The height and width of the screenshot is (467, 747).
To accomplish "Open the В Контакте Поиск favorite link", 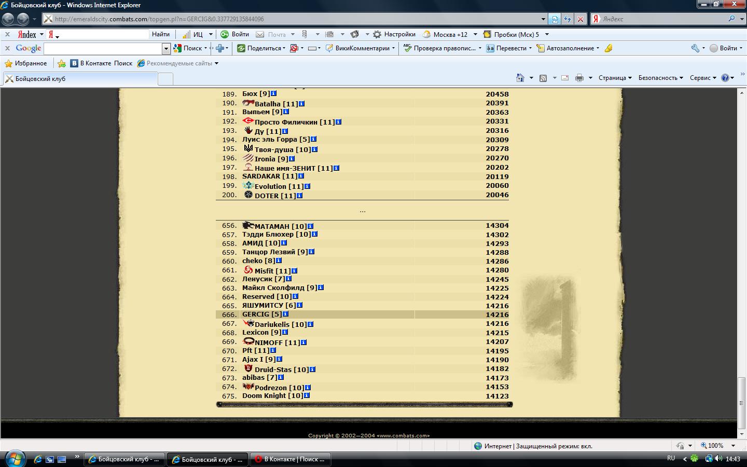I will tap(102, 63).
